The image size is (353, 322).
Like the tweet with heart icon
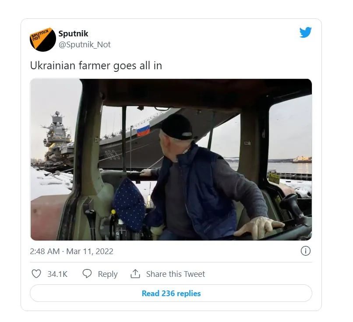pos(36,274)
